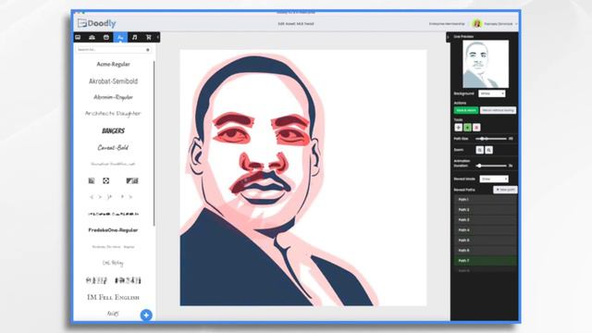Collapse the left asset panel arrow
The width and height of the screenshot is (592, 333).
coord(158,37)
